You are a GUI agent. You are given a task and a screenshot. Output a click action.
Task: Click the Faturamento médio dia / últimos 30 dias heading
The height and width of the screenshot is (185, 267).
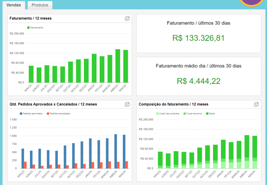198,66
